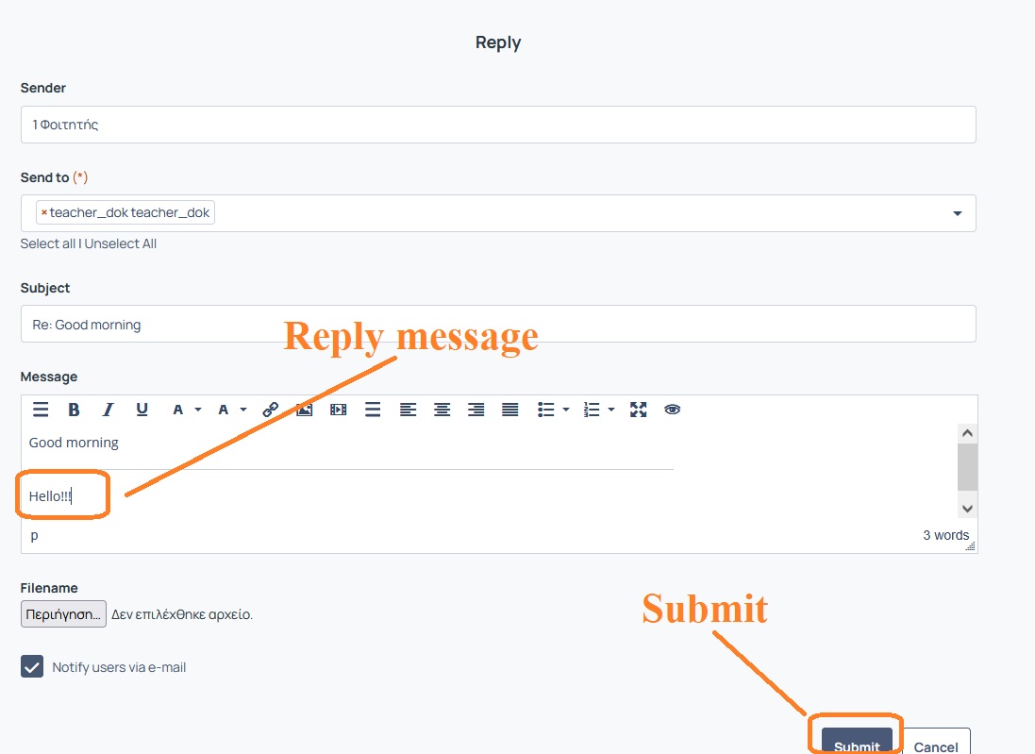Center-align the message text

click(442, 410)
